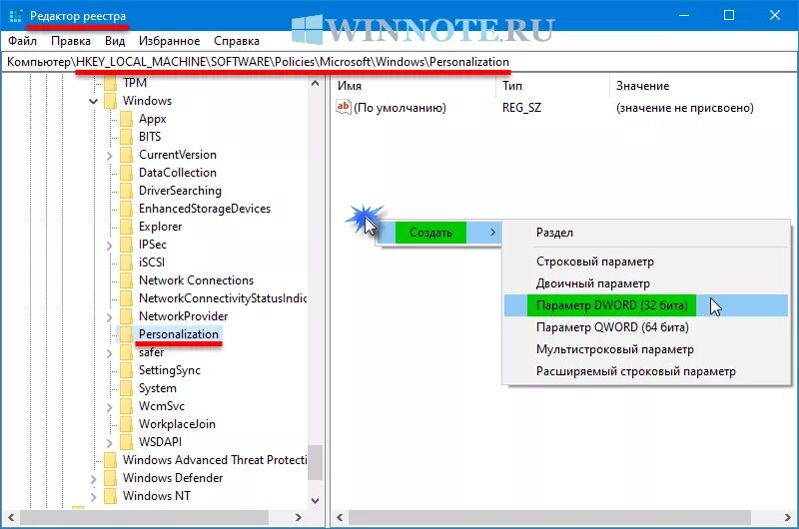This screenshot has height=529, width=799.
Task: Choose Строковый параметр from the submenu
Action: (x=645, y=262)
